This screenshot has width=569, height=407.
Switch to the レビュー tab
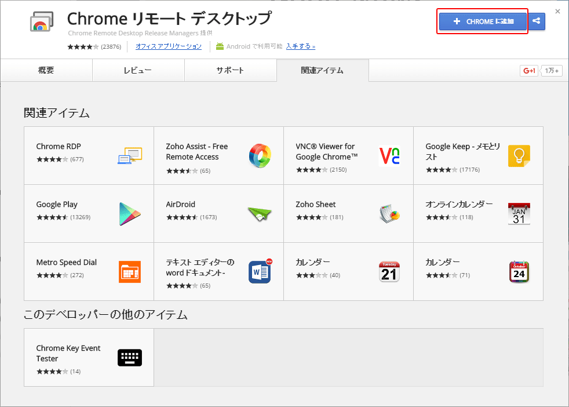[138, 70]
